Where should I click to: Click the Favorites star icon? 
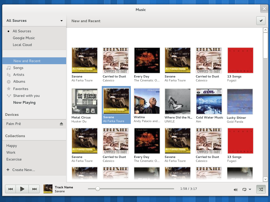point(9,89)
